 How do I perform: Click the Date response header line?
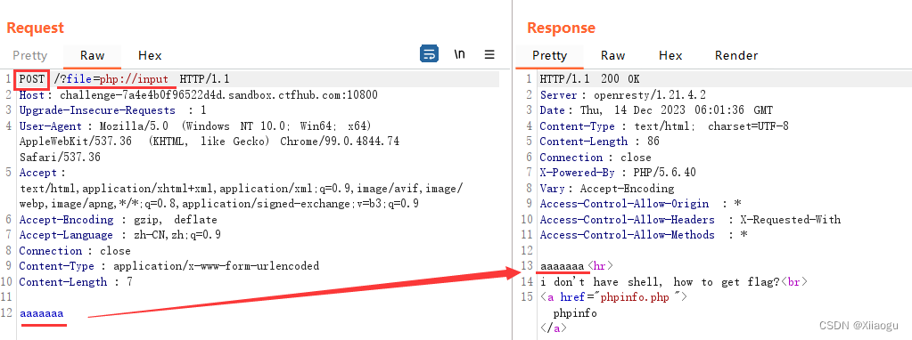point(656,110)
